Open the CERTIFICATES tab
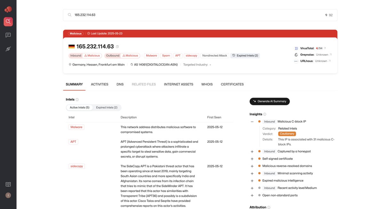Viewport: 384px width, 209px height. pos(232,84)
